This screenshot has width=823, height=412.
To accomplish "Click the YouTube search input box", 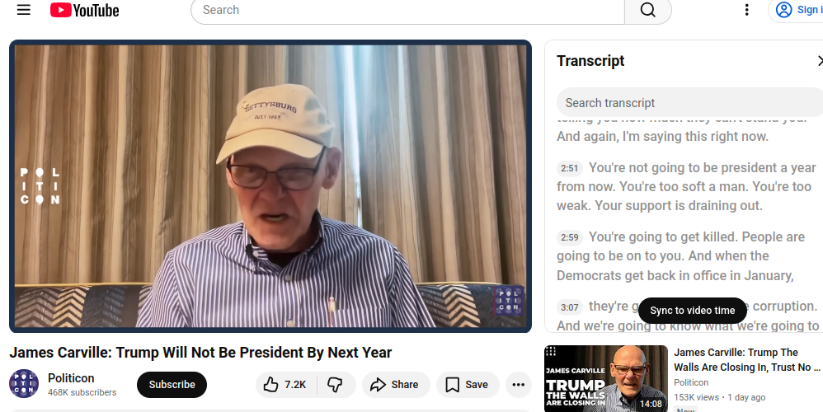I will pos(407,10).
